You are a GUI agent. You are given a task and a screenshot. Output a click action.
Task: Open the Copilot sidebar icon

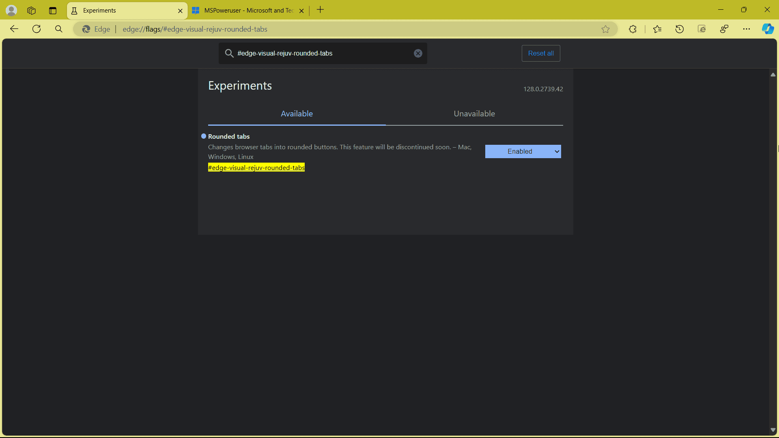tap(767, 29)
